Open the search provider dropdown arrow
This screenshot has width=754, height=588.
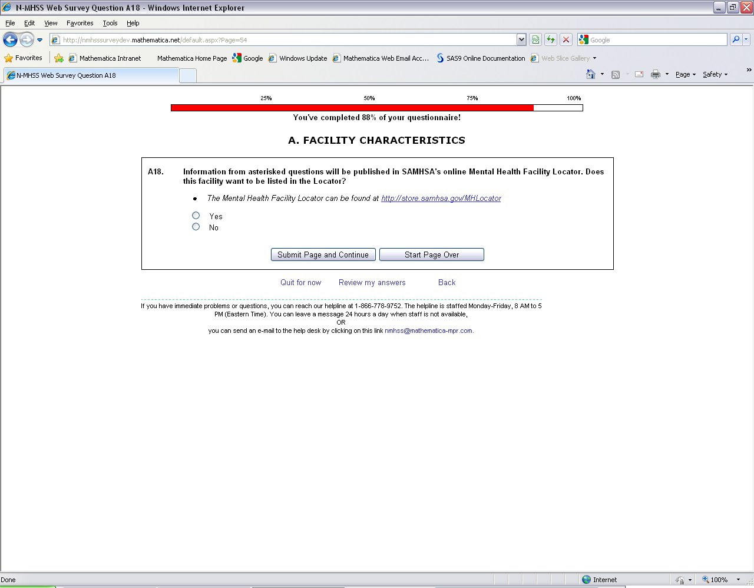click(746, 39)
